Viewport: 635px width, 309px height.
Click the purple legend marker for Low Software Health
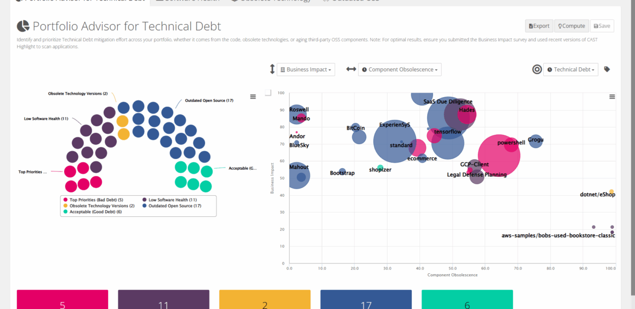[x=144, y=200]
